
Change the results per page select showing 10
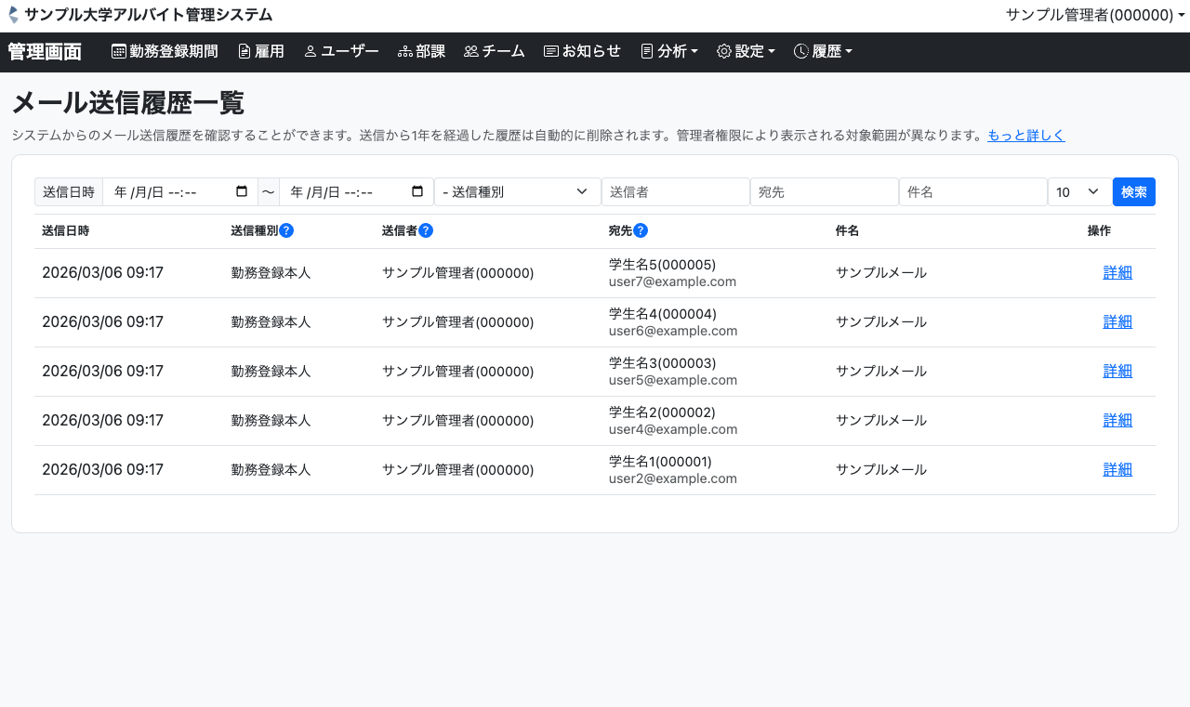1078,191
